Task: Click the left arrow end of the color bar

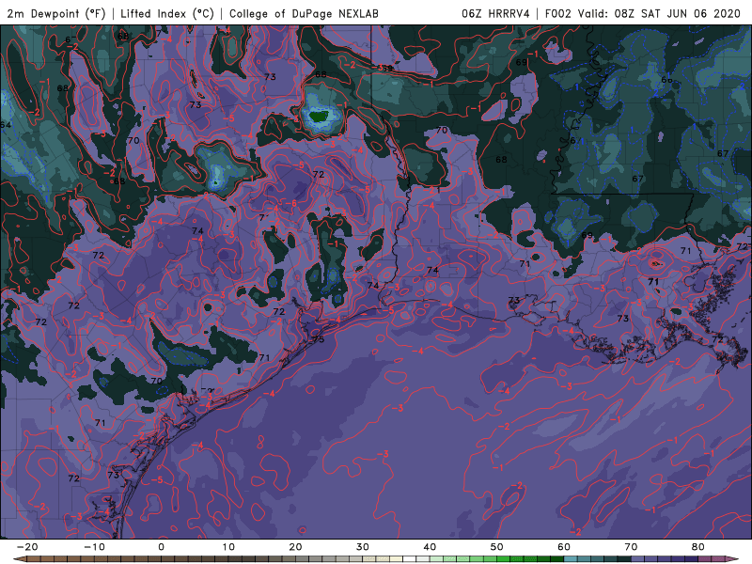Action: pos(19,559)
